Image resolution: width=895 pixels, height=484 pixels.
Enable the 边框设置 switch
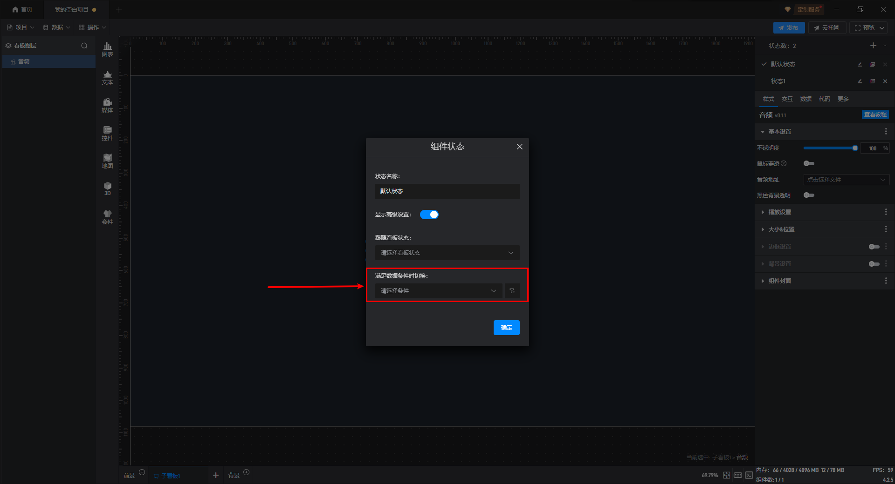[874, 247]
